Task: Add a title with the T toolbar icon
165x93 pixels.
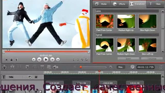Action: pos(42,67)
